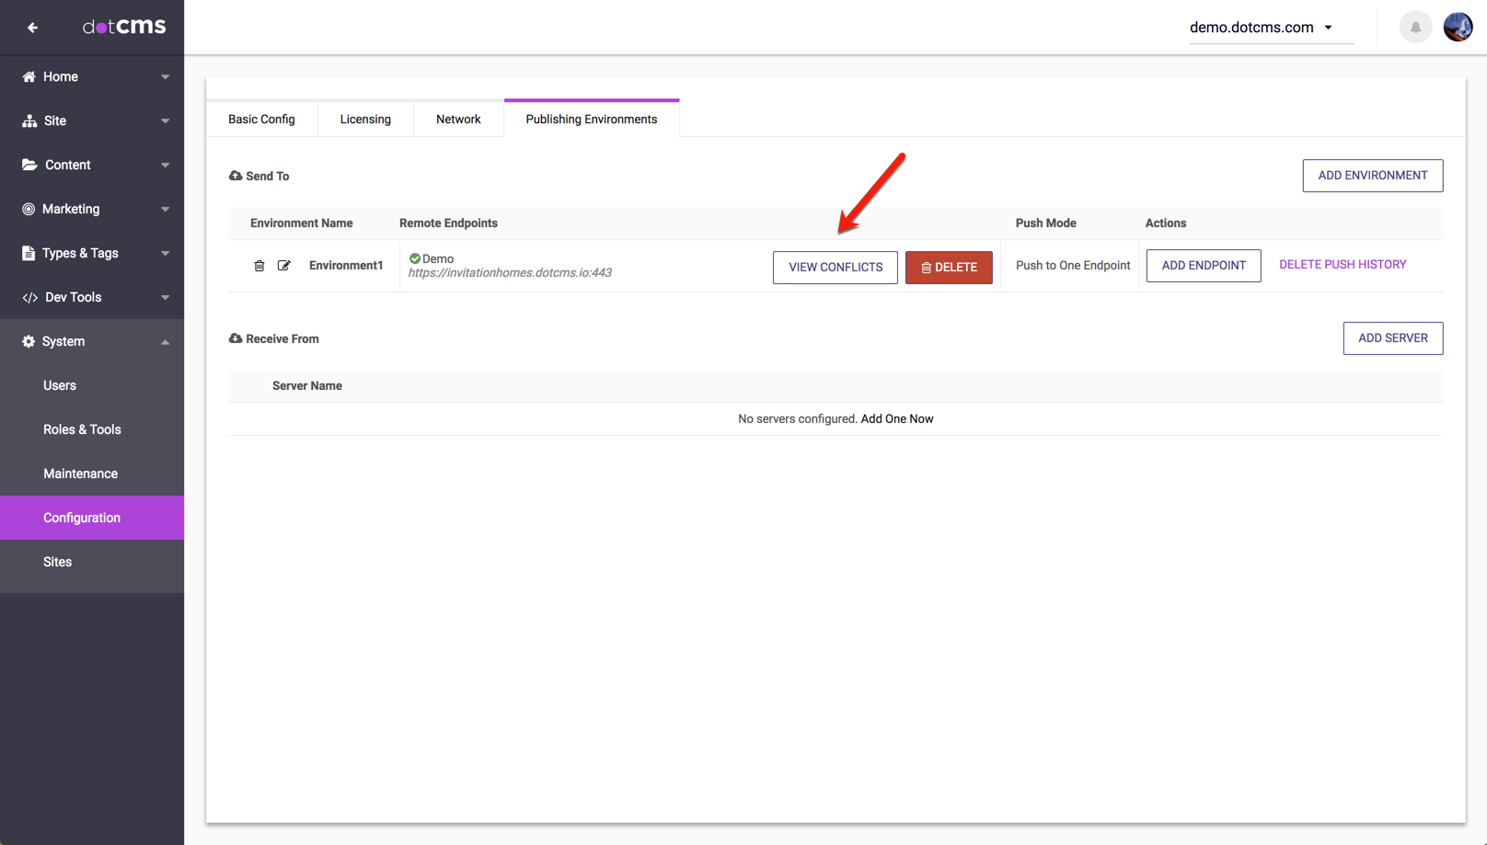
Task: Click the trash icon for Environment1
Action: point(259,266)
